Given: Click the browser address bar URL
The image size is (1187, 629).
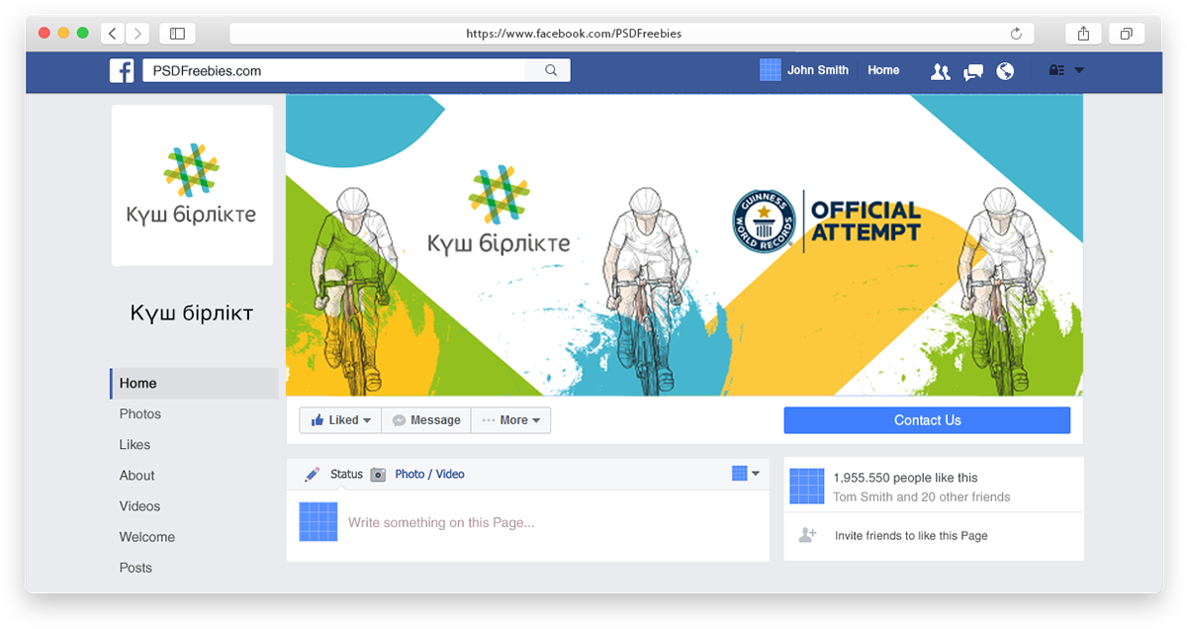Looking at the screenshot, I should tap(574, 34).
